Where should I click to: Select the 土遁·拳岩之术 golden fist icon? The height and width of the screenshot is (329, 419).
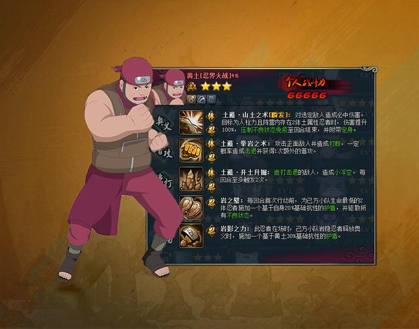191,150
